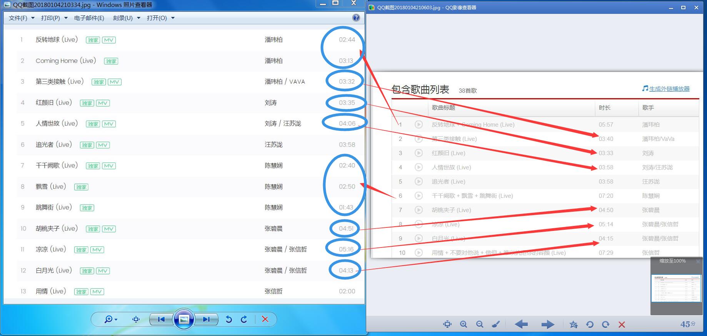707x336 pixels.
Task: Click the QQ viewer left arrow for previous image
Action: coord(521,324)
